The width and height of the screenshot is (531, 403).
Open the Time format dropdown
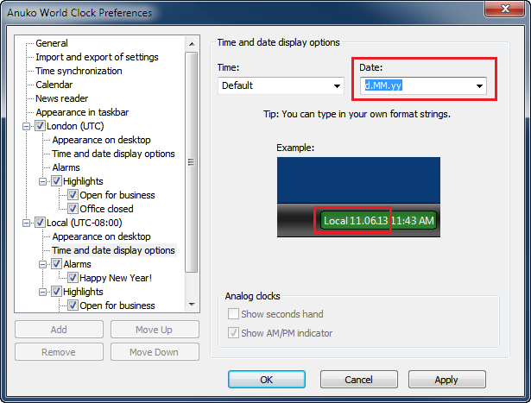tap(281, 85)
